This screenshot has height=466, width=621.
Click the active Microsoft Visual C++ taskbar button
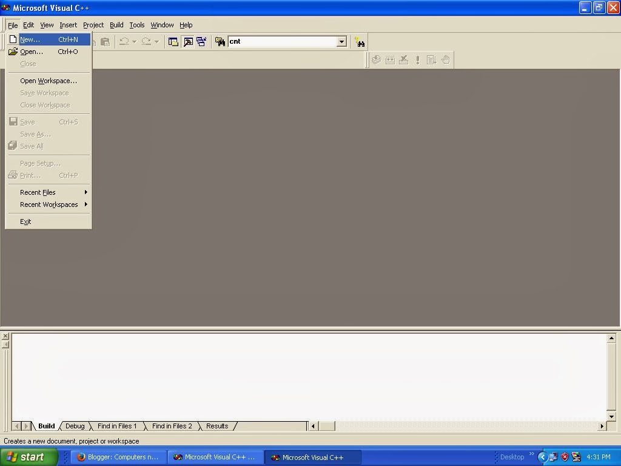click(x=312, y=458)
